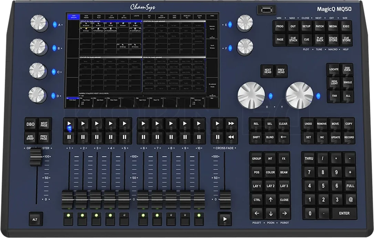This screenshot has width=374, height=238.
Task: Click the blue button beside encoder A
Action: pos(55,24)
